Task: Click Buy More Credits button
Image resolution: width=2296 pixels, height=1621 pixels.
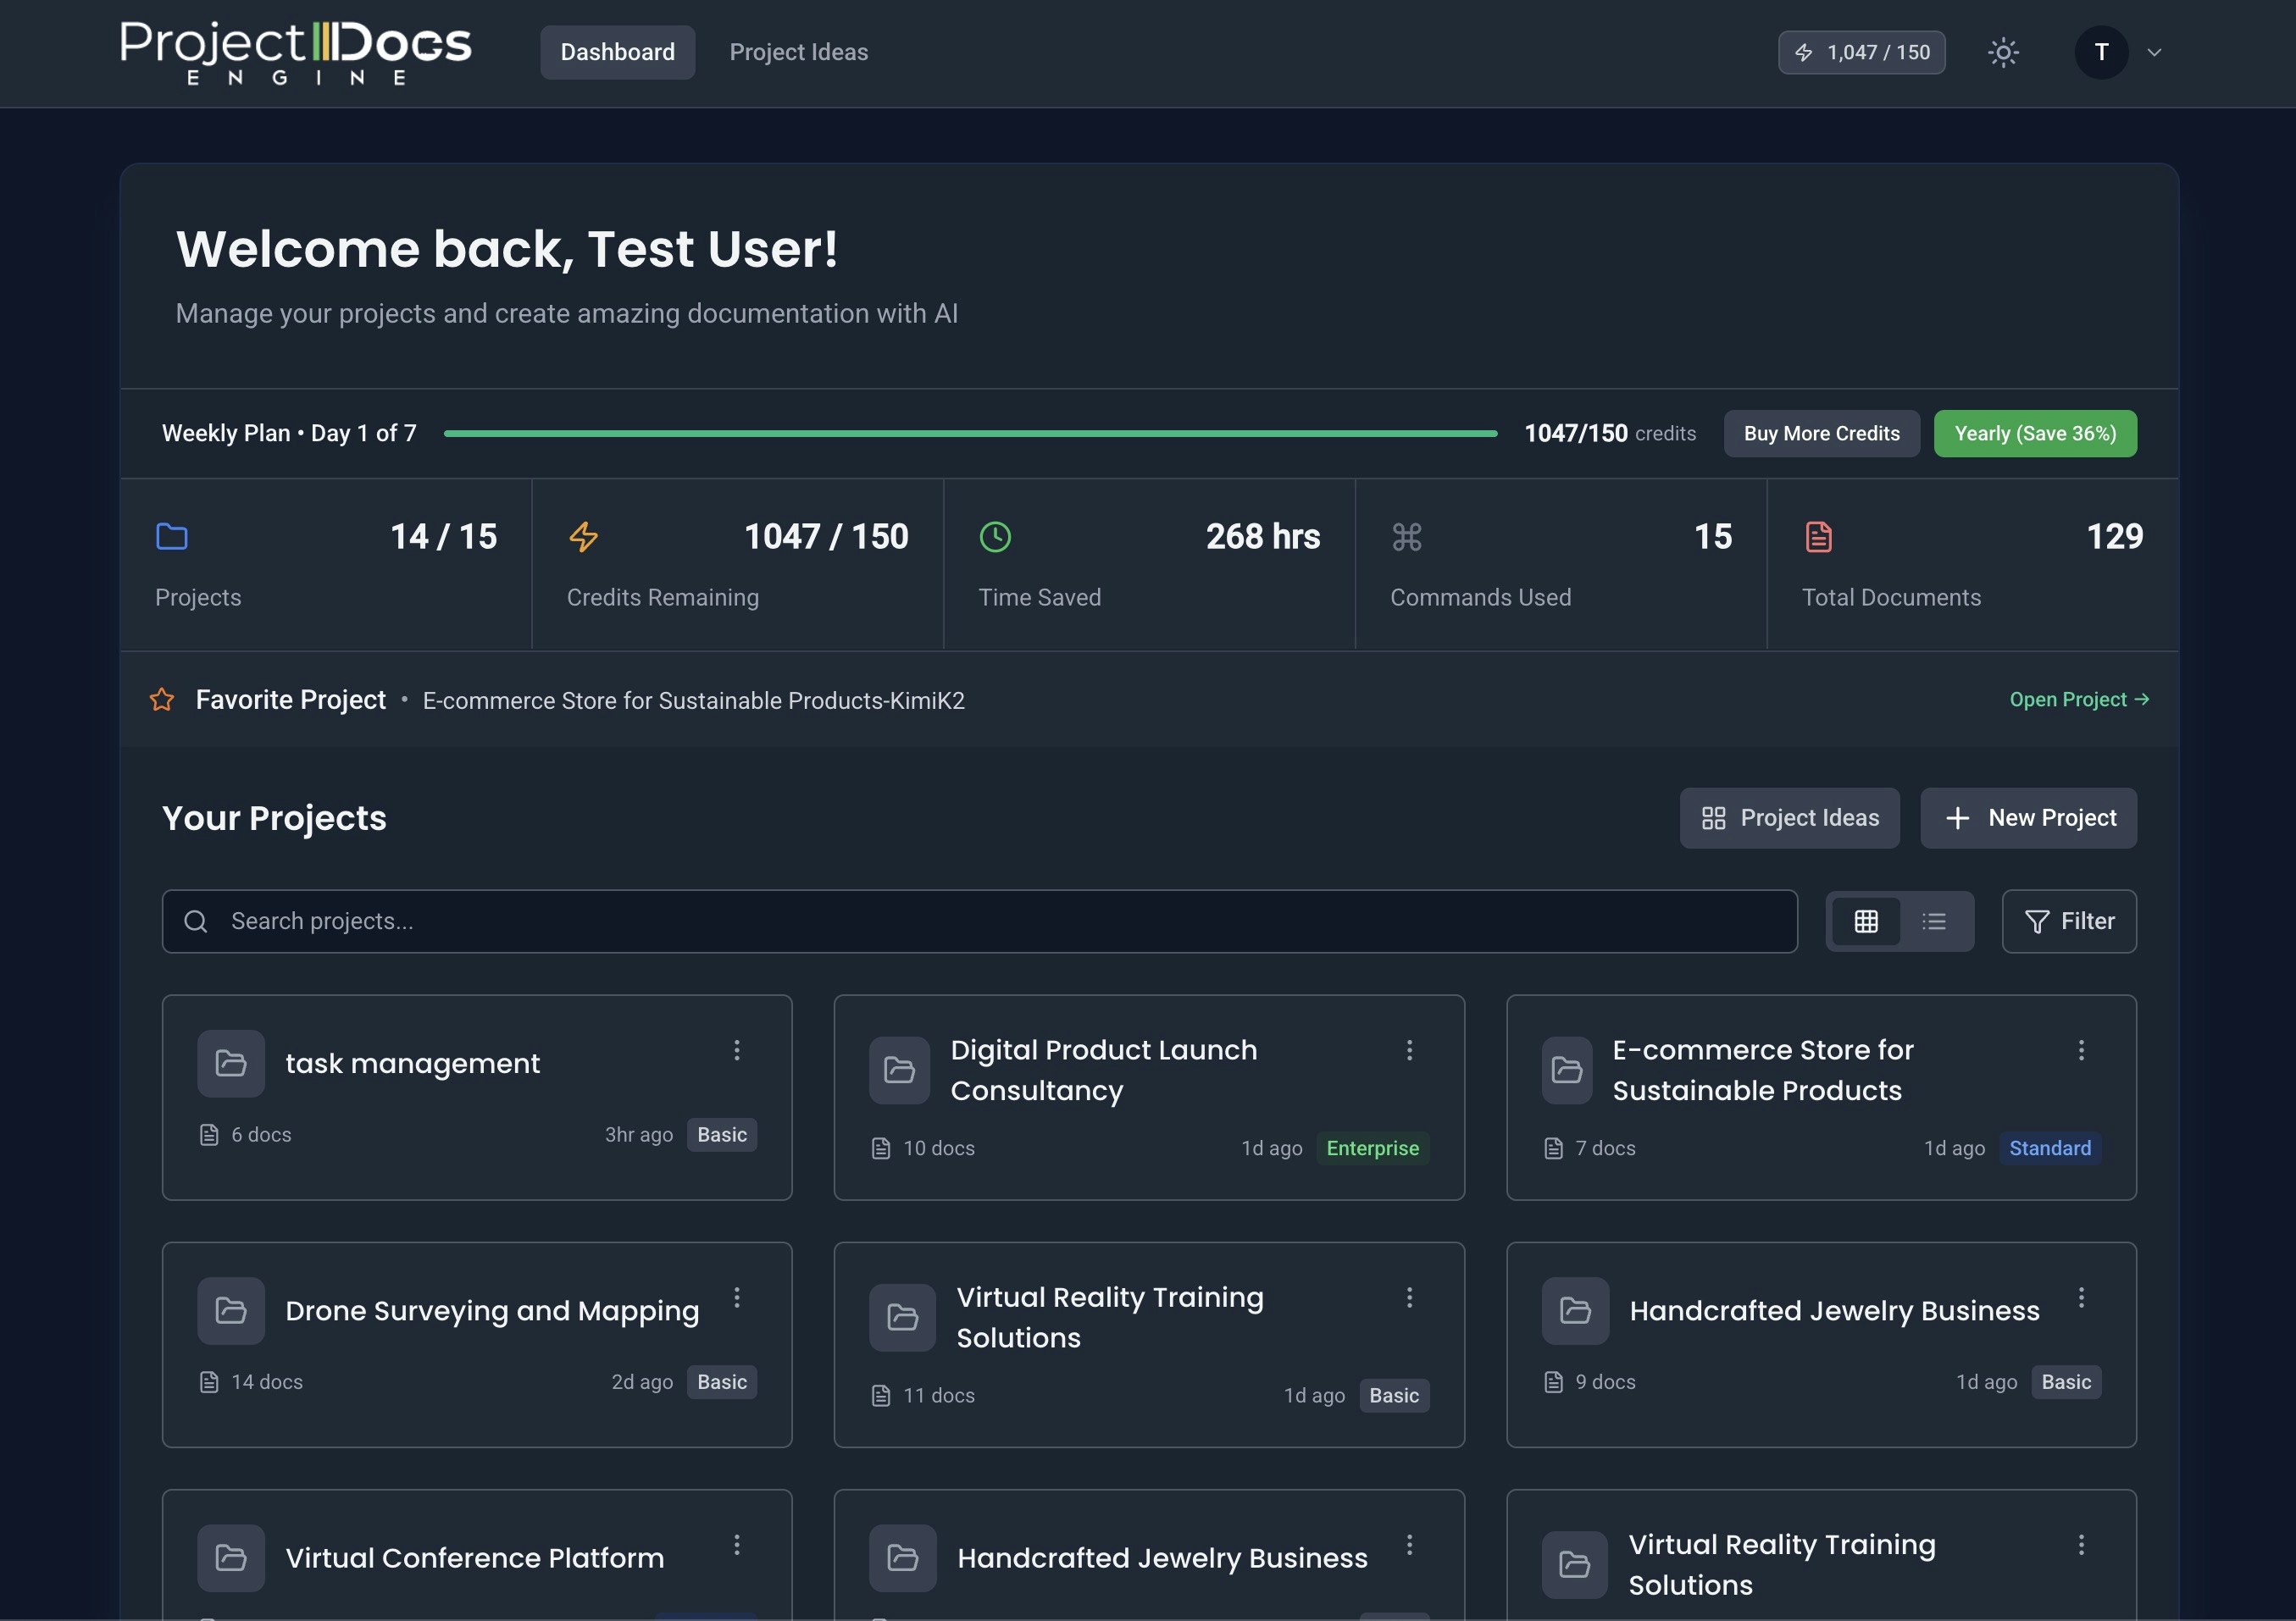Action: click(1821, 434)
